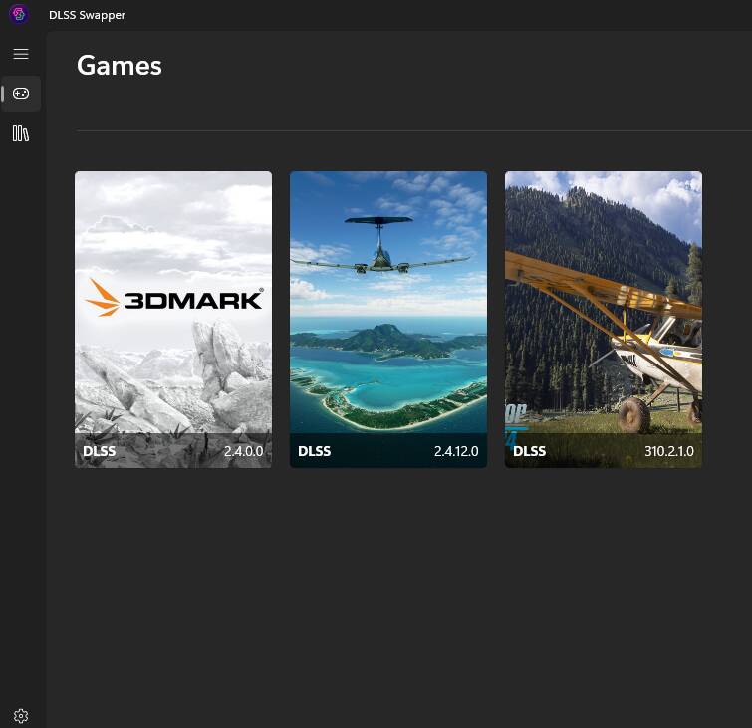Open Settings via the gear icon
The width and height of the screenshot is (752, 728).
pos(21,715)
